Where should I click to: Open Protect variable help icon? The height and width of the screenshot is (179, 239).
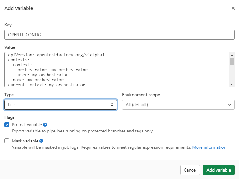[x=45, y=125]
